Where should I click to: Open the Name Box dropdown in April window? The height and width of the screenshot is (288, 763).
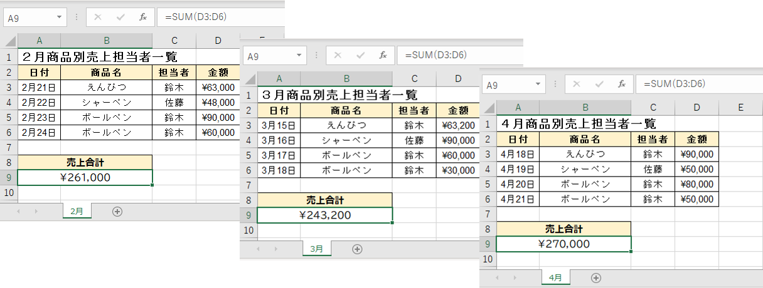[538, 85]
